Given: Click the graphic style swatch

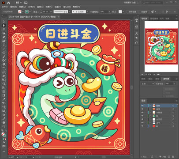Looking at the screenshot, I should coord(120,12).
